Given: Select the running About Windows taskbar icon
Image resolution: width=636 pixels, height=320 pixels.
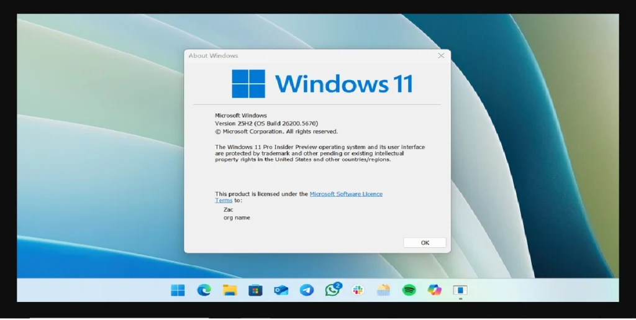Looking at the screenshot, I should pyautogui.click(x=460, y=290).
